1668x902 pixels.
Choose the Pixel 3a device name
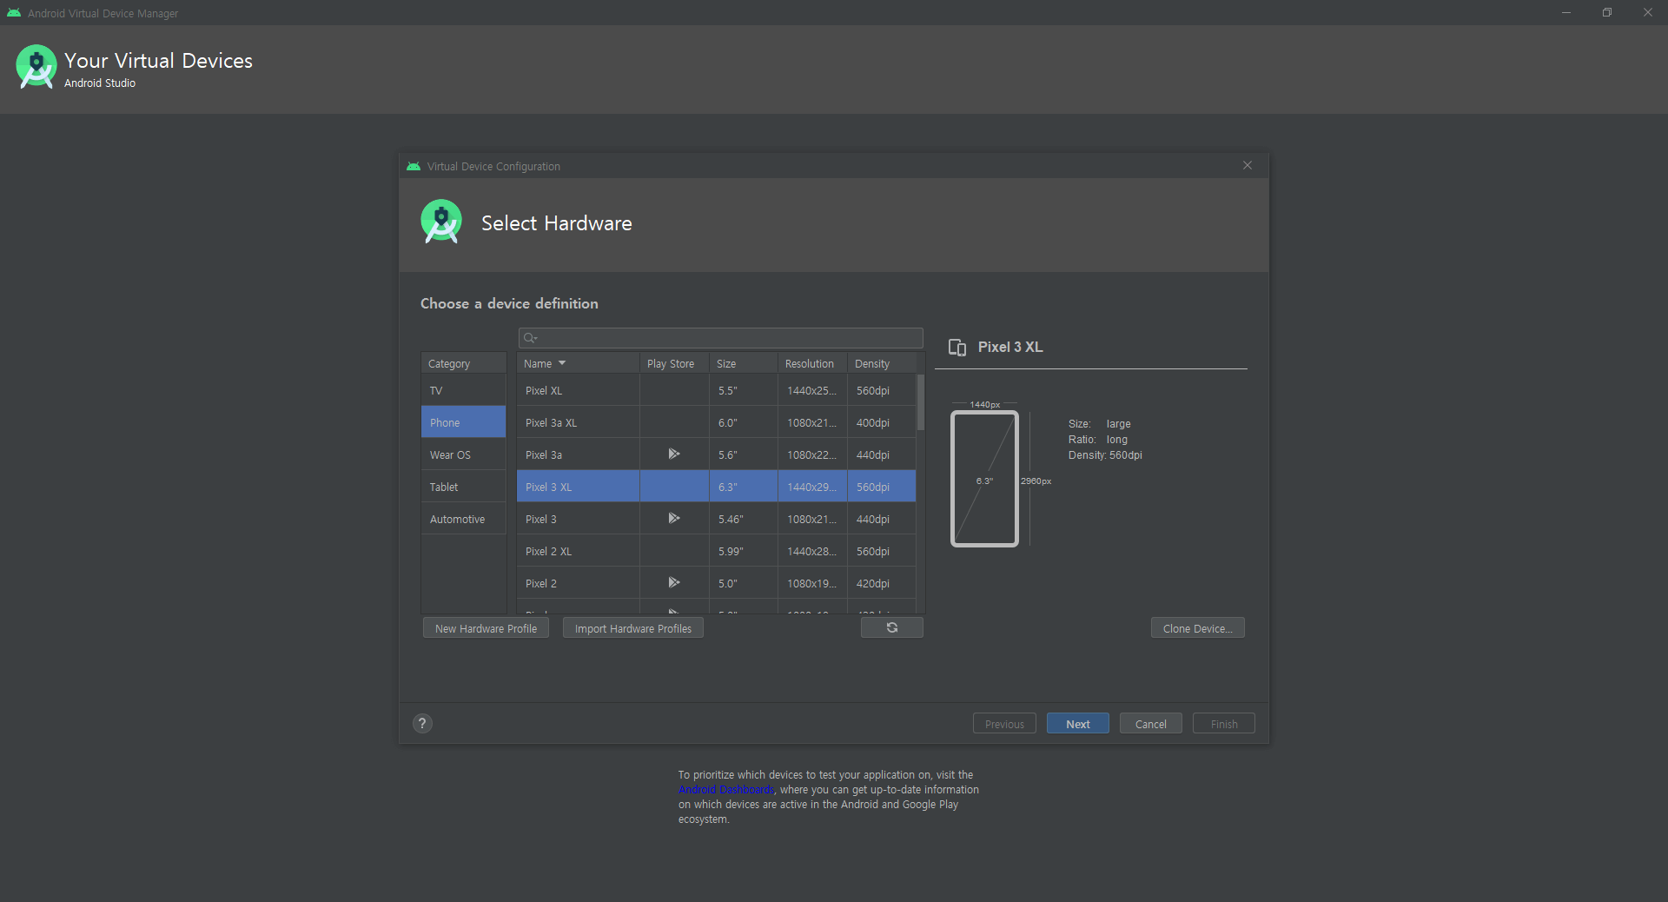pyautogui.click(x=544, y=454)
